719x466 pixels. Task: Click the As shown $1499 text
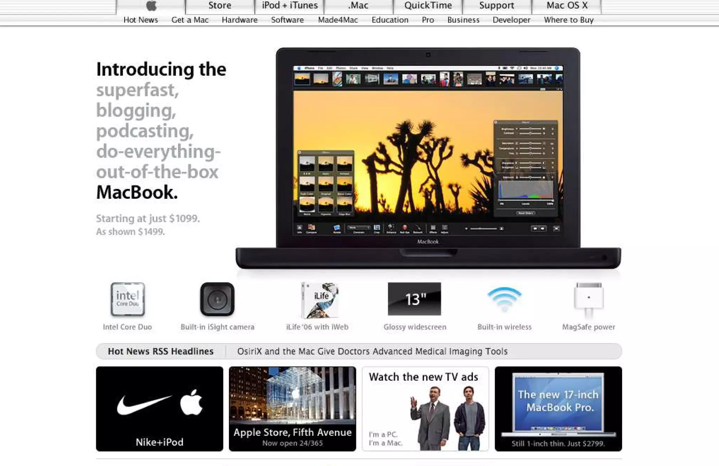coord(130,232)
